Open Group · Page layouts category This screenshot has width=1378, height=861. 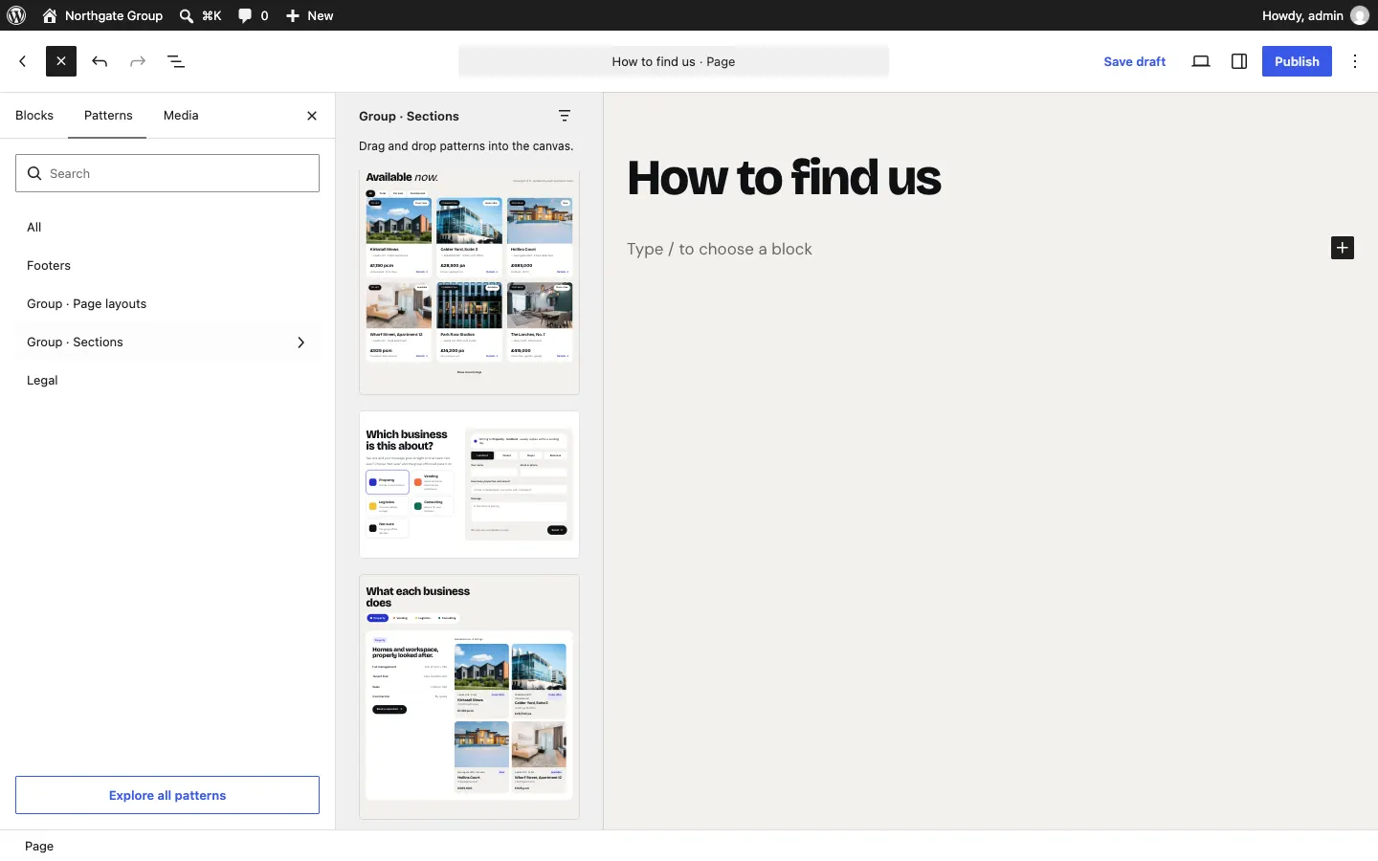click(x=167, y=304)
